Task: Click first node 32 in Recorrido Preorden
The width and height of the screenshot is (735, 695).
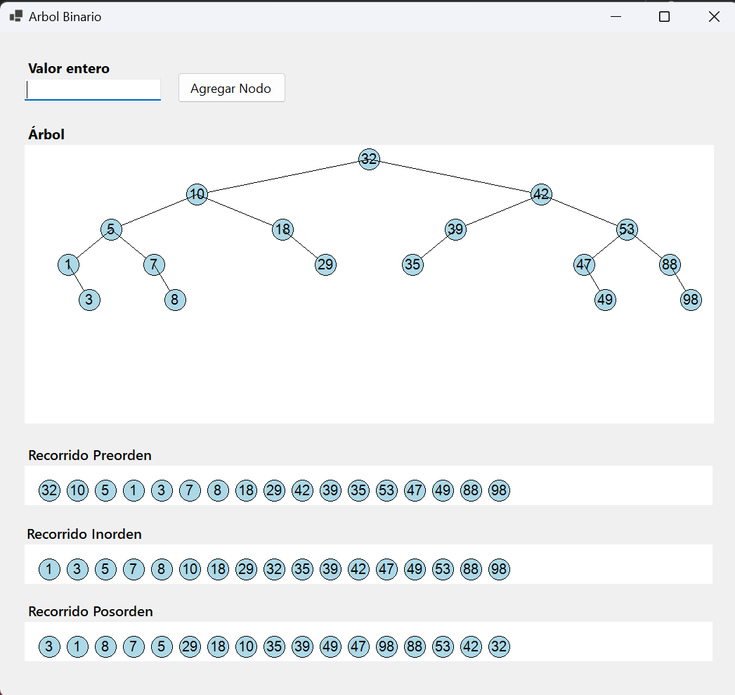Action: pyautogui.click(x=49, y=490)
